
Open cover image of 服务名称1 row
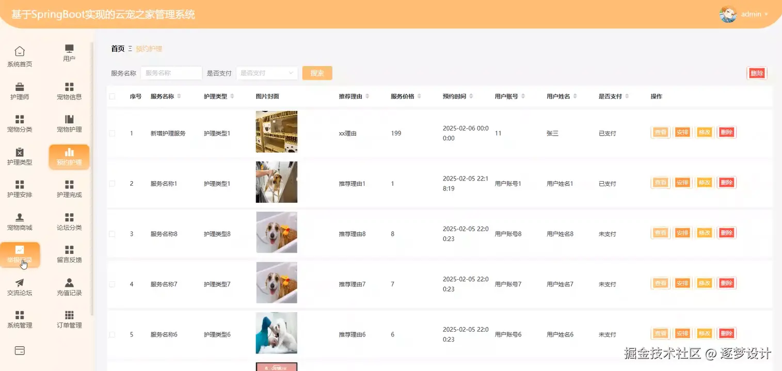click(x=277, y=182)
